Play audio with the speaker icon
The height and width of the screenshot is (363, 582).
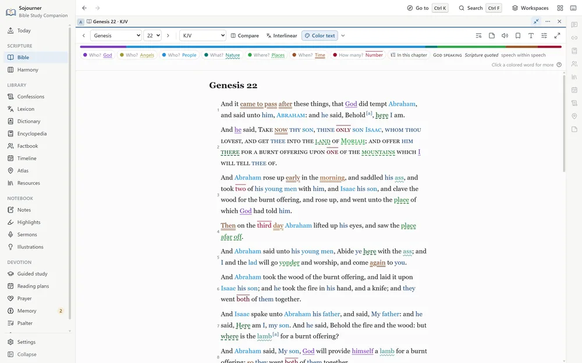[505, 35]
